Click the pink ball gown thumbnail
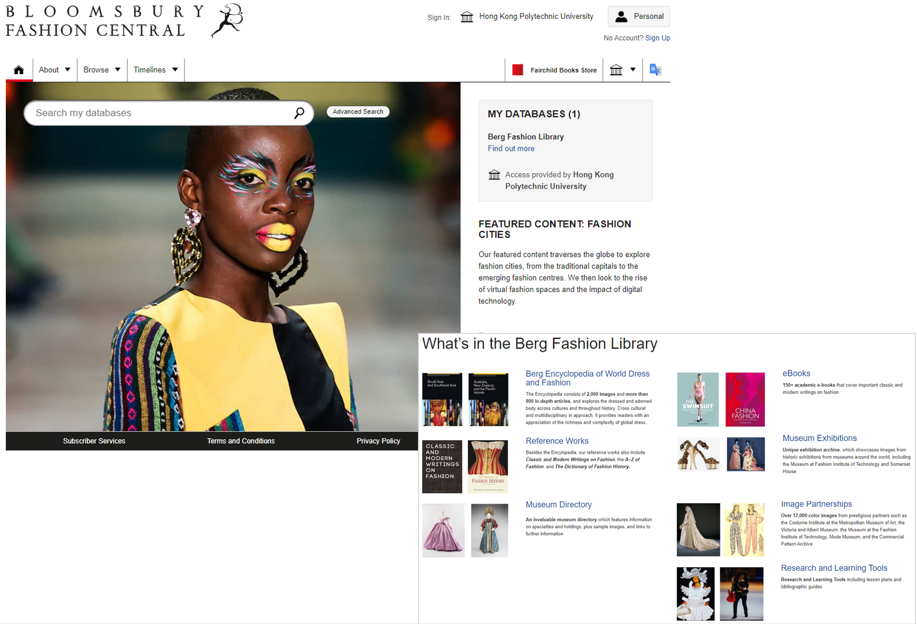 443,531
